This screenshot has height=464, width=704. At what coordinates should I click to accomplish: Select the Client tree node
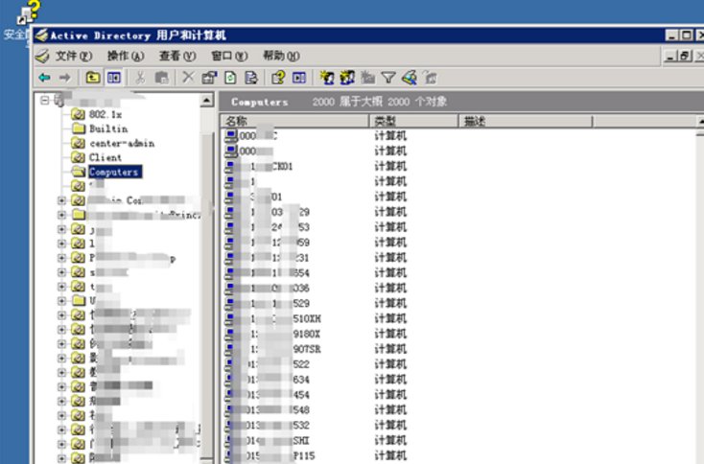[x=106, y=157]
